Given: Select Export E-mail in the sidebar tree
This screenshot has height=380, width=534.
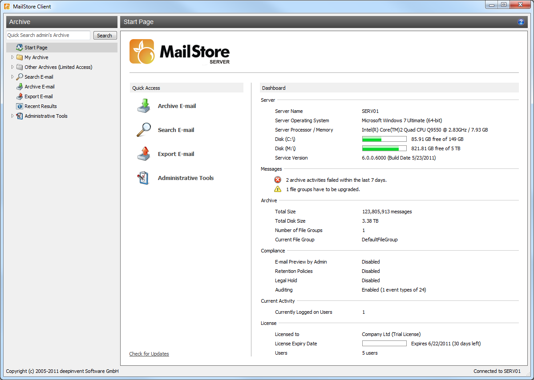Looking at the screenshot, I should [39, 96].
